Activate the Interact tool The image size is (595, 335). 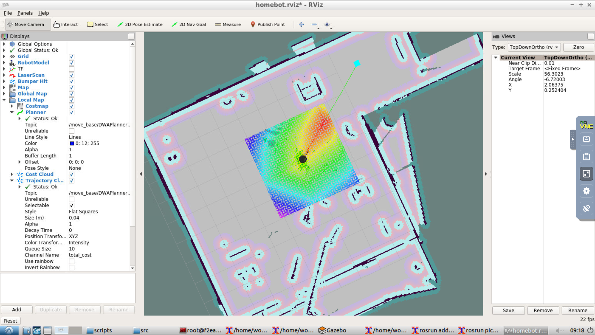coord(65,25)
